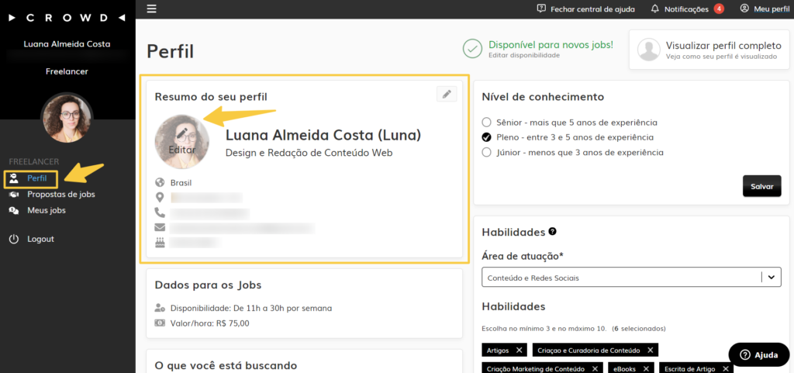Click the avatar icon in Visualizar perfil completo
Screen dimensions: 794x373
(x=649, y=49)
